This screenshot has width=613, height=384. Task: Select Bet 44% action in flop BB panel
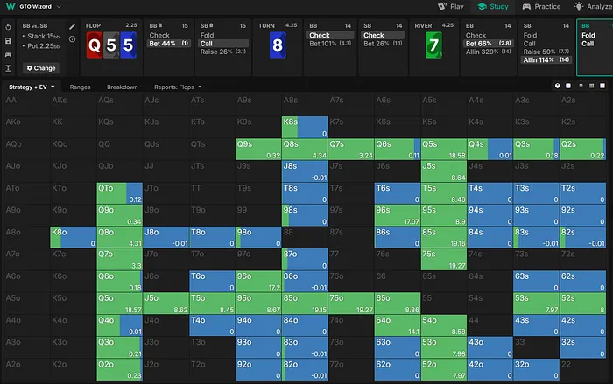click(166, 43)
